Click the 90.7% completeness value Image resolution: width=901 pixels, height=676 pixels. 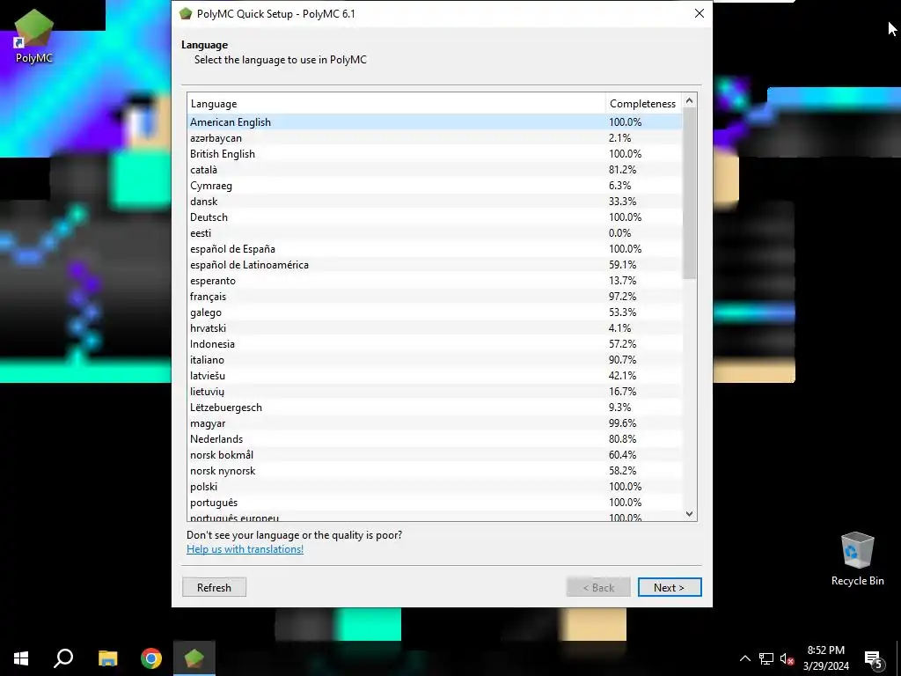tap(622, 360)
